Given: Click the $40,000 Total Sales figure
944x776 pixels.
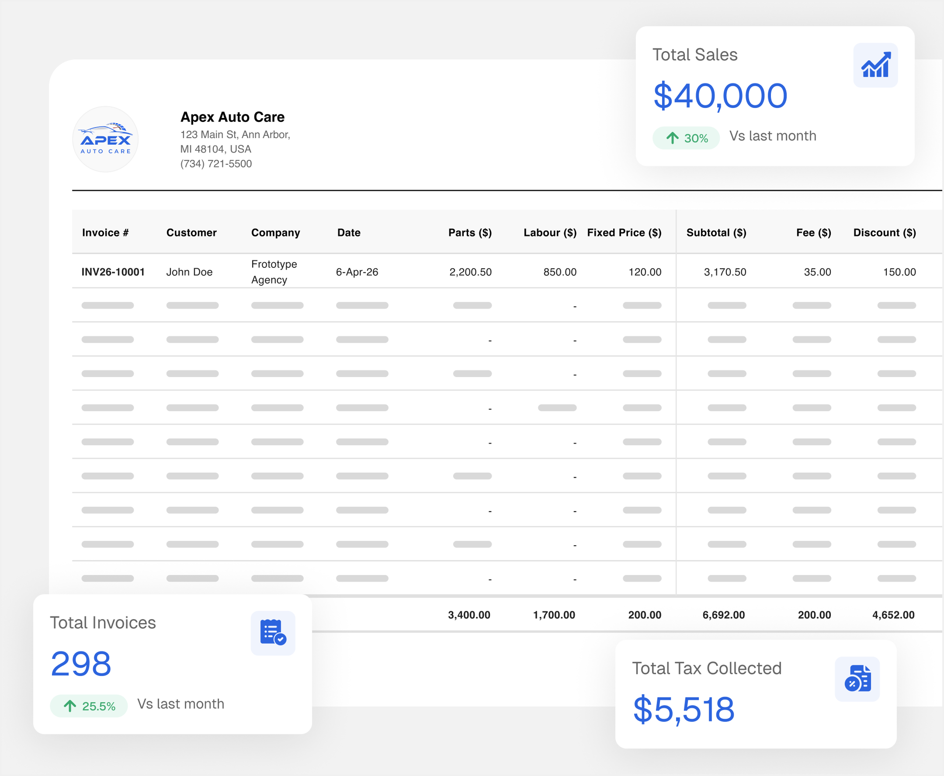Looking at the screenshot, I should pos(720,96).
